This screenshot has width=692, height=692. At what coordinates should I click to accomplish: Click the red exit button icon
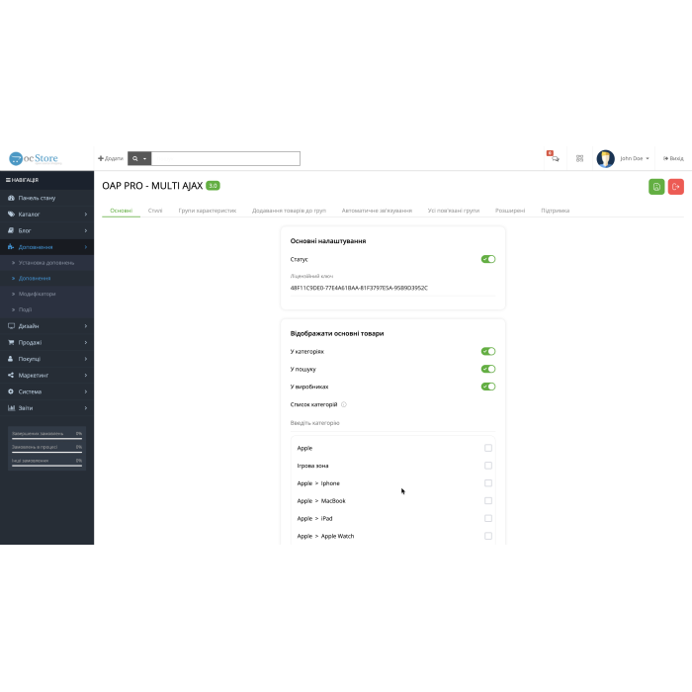tap(675, 187)
